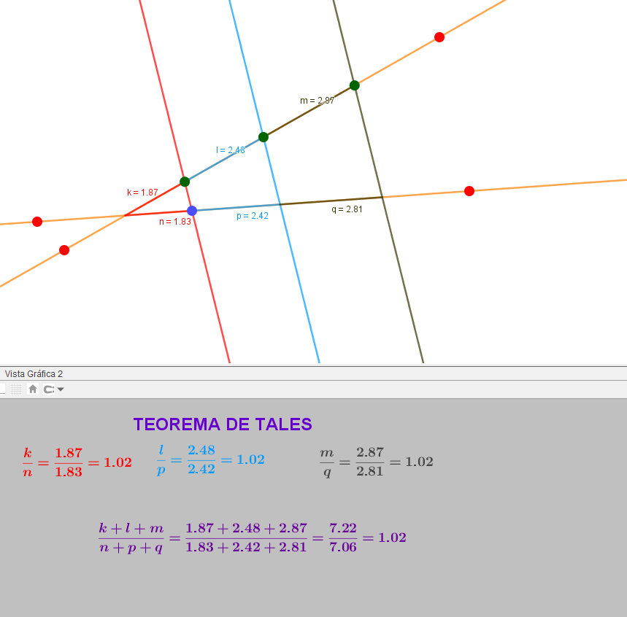
Task: Click the label n = 1.83
Action: coord(175,222)
